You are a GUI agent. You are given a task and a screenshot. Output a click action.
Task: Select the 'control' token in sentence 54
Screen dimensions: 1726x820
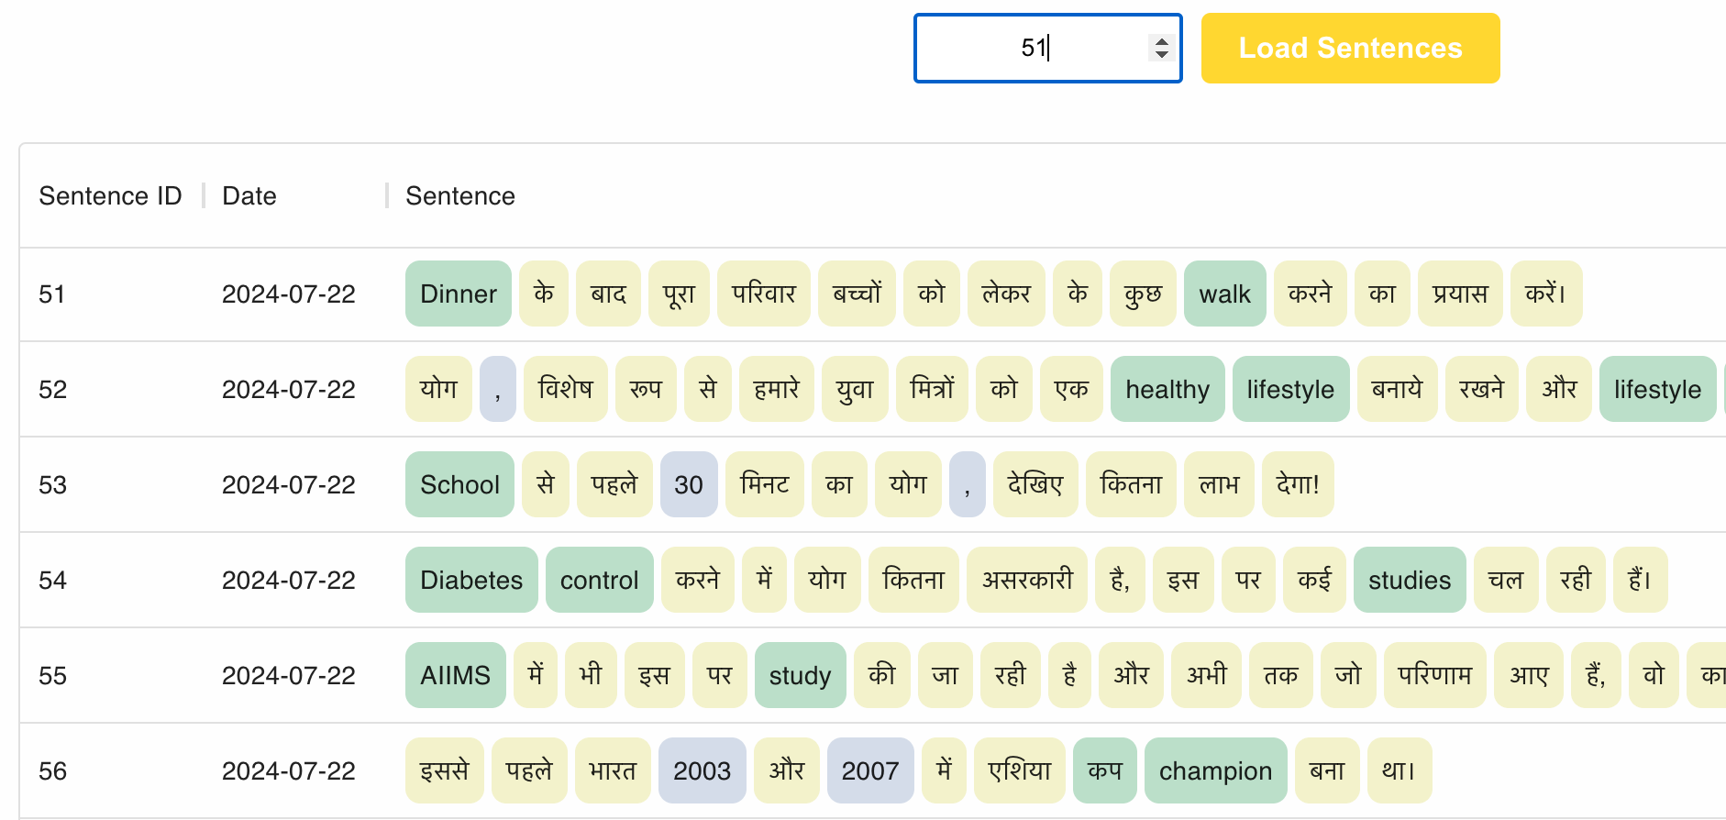(599, 581)
